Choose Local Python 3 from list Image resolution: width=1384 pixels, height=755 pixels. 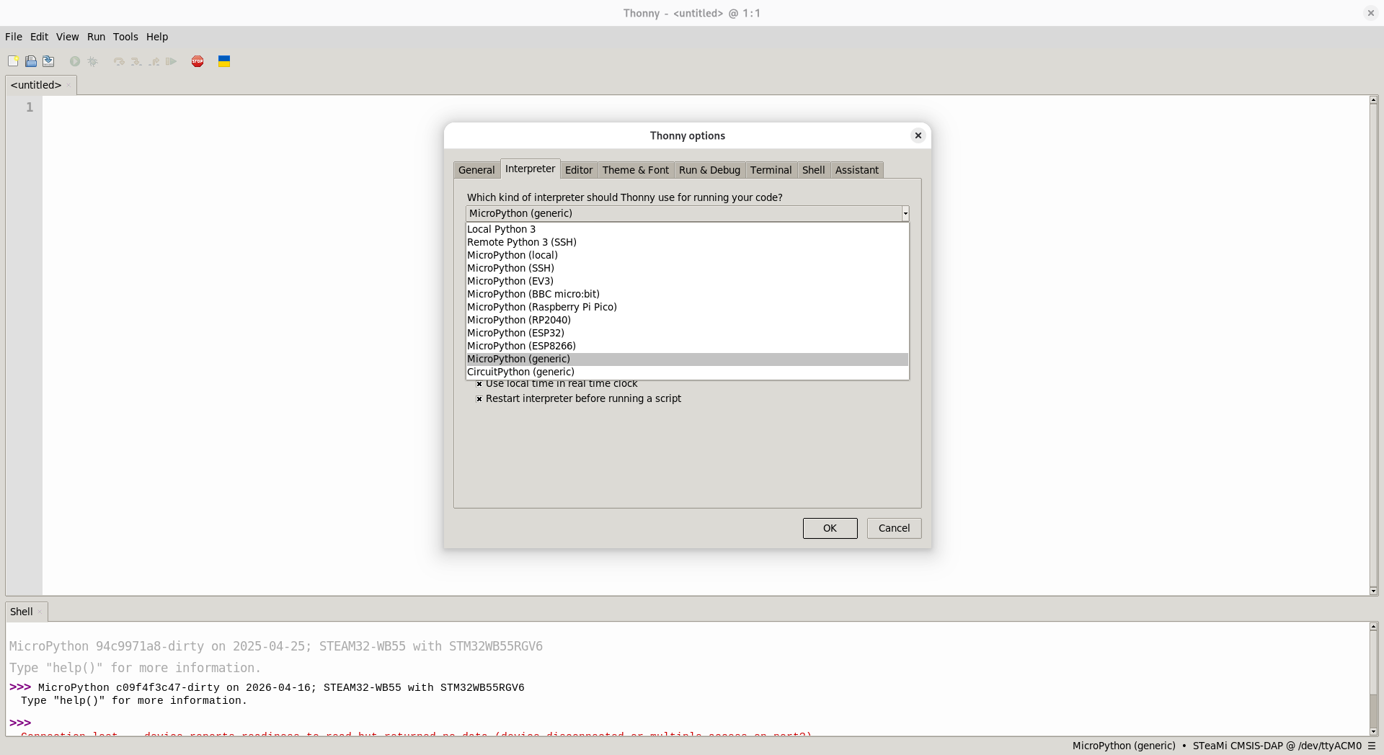(x=687, y=229)
